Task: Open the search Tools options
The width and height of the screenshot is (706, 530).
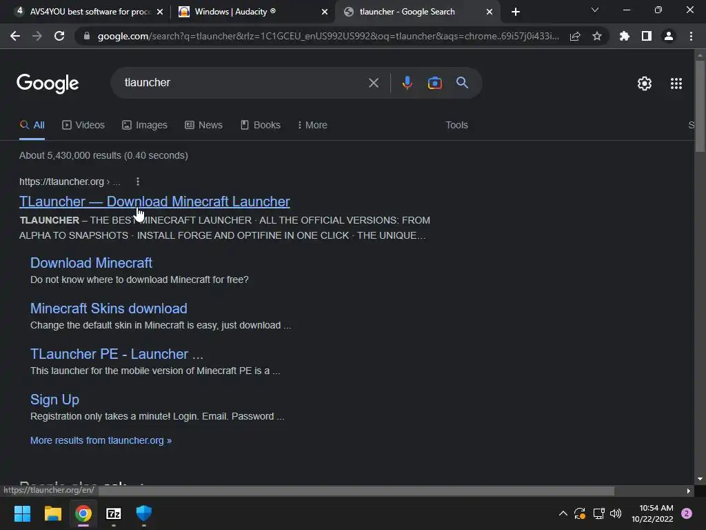Action: (x=456, y=126)
